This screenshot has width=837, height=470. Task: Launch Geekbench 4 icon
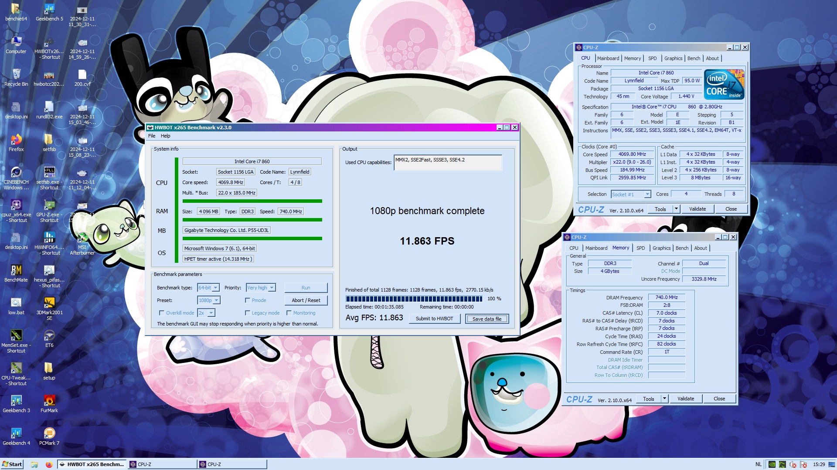click(16, 436)
